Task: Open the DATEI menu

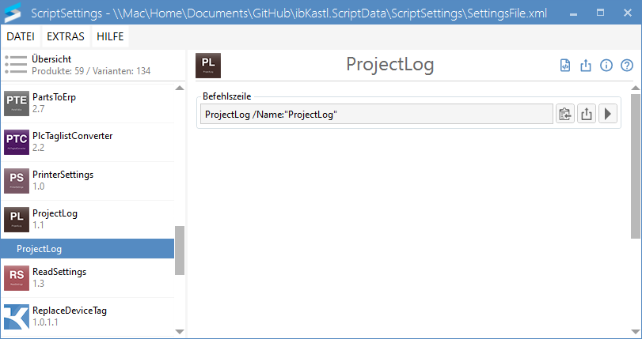Action: [21, 36]
